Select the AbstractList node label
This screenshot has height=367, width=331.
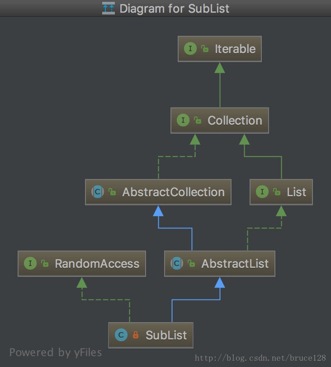[x=235, y=264]
